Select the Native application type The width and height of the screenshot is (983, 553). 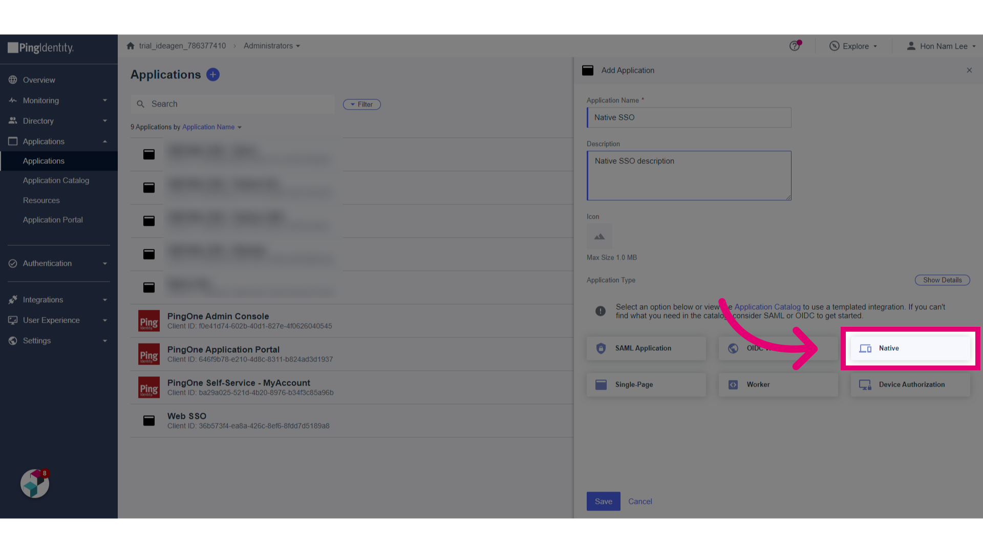coord(910,348)
